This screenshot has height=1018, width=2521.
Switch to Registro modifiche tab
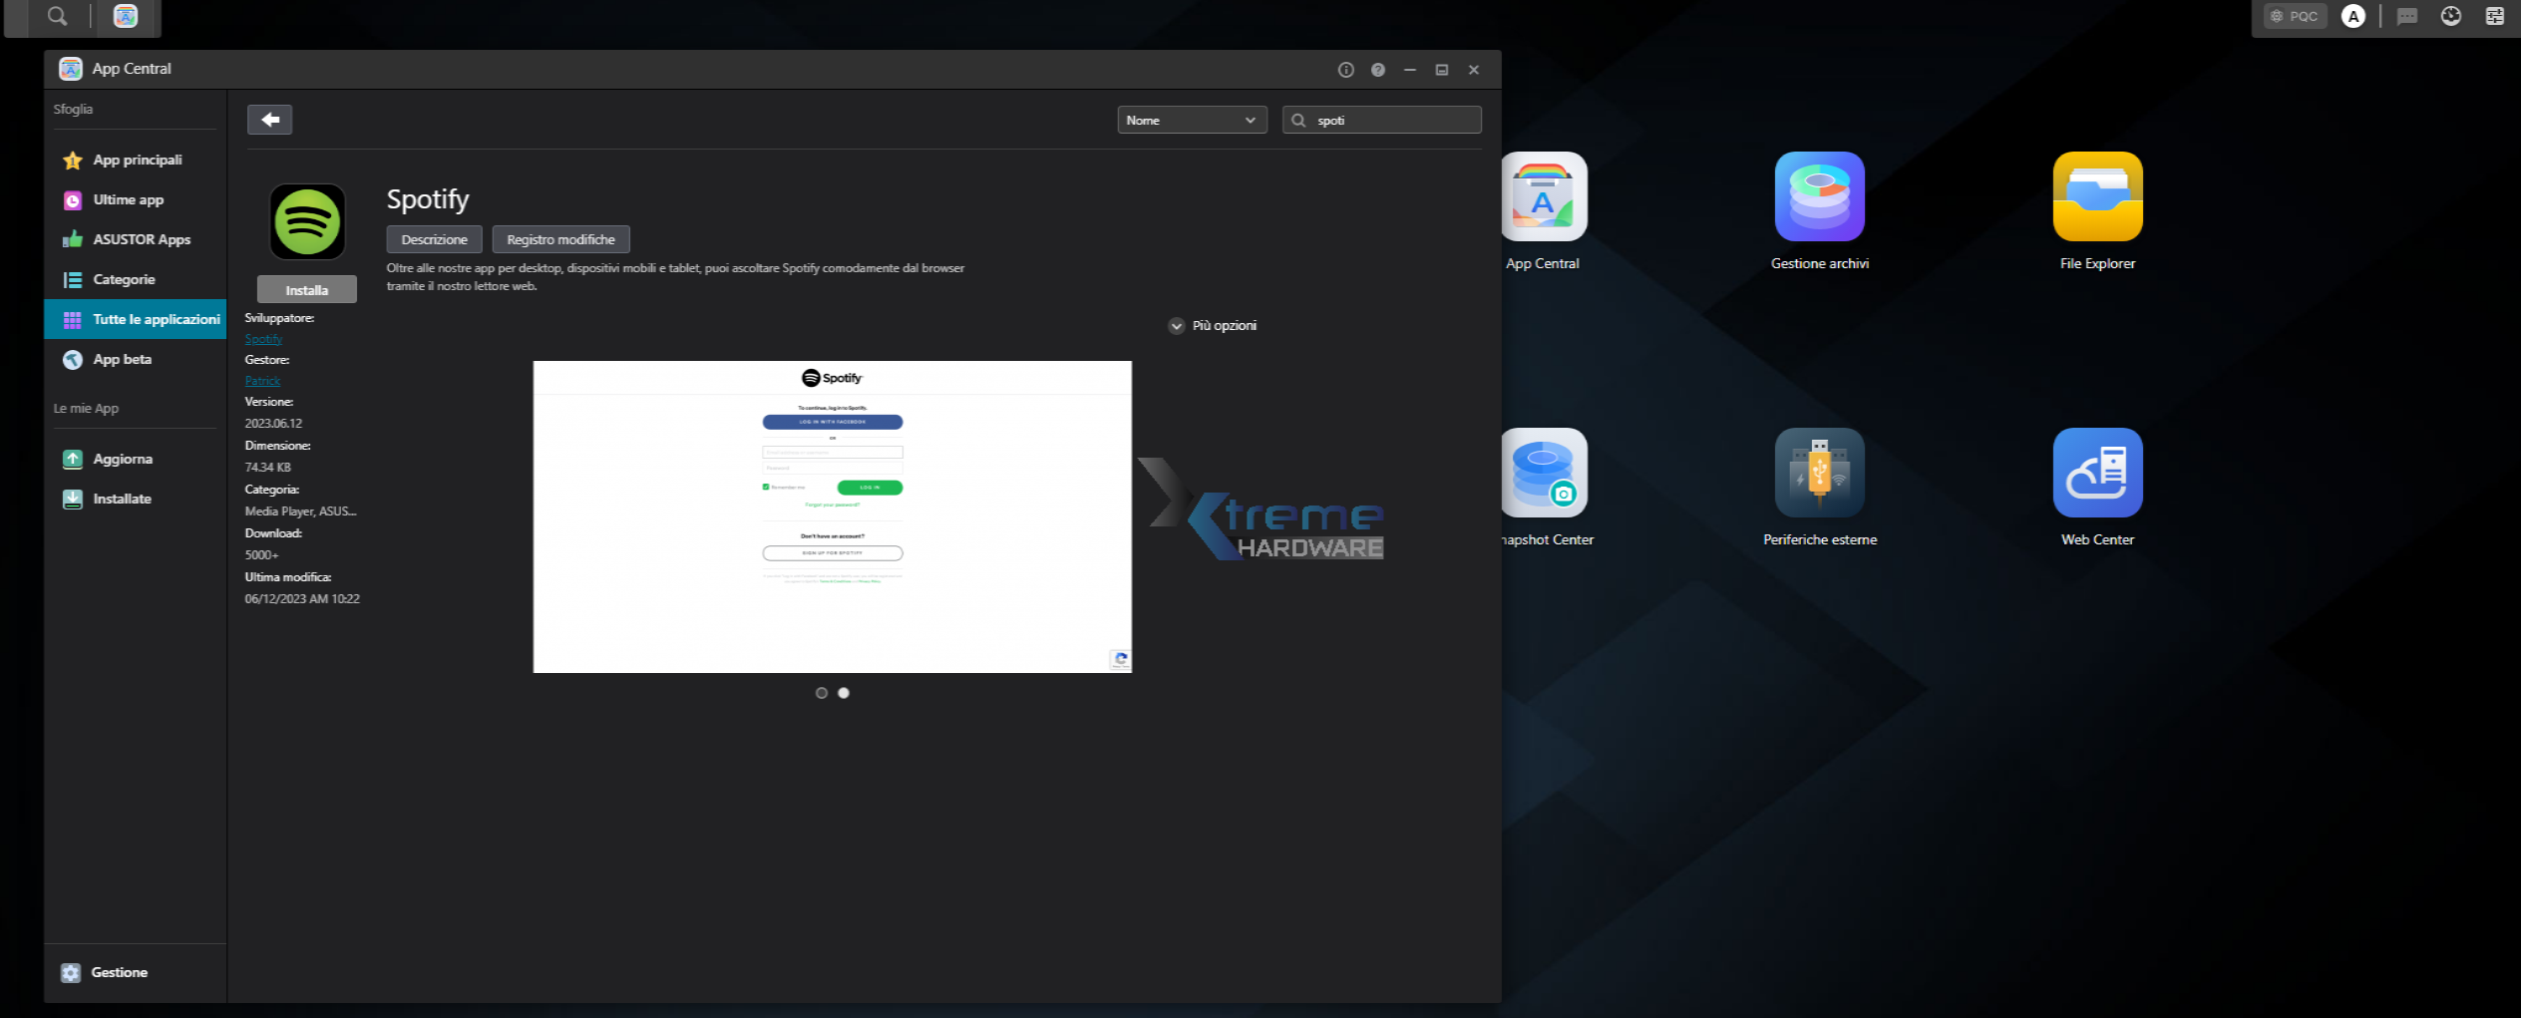[x=560, y=239]
